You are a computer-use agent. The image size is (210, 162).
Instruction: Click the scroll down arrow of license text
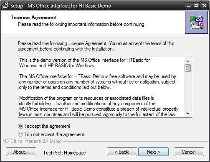(188, 114)
